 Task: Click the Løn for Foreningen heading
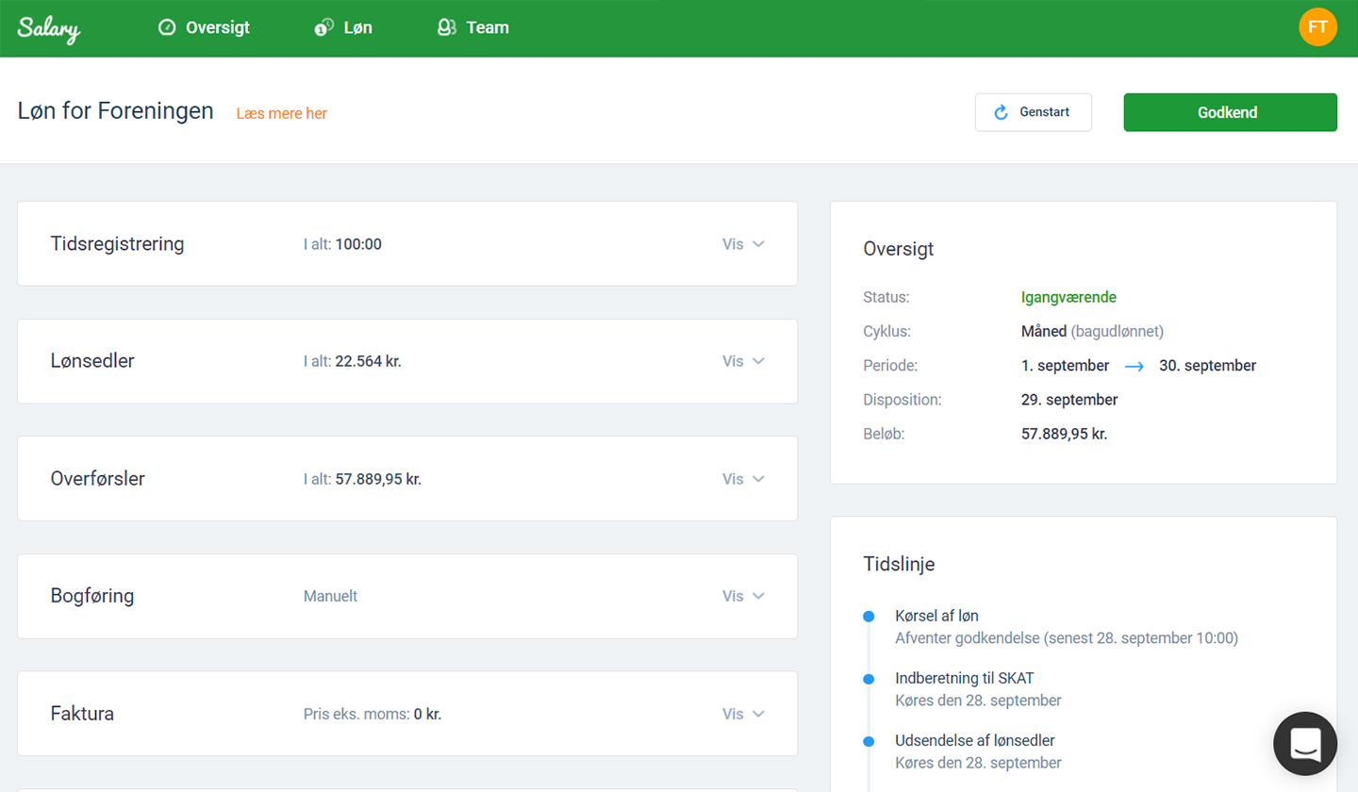coord(116,111)
